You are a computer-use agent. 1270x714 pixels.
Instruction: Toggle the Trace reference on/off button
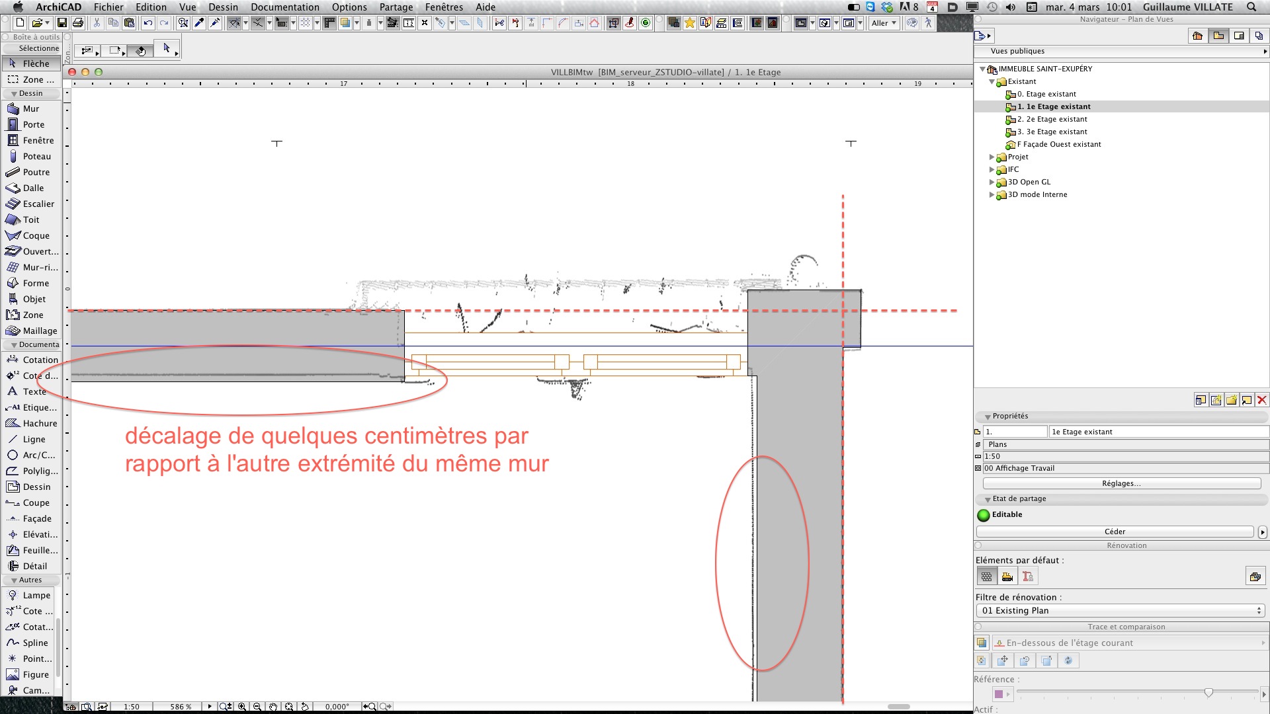[x=982, y=643]
